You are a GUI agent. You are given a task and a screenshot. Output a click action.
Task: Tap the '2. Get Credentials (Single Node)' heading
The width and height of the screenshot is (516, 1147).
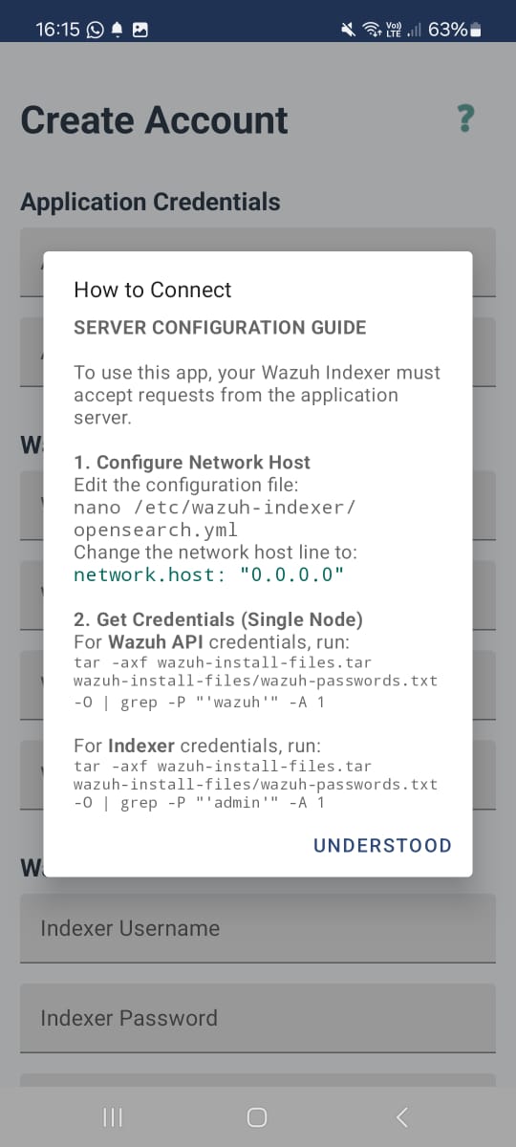pos(218,619)
